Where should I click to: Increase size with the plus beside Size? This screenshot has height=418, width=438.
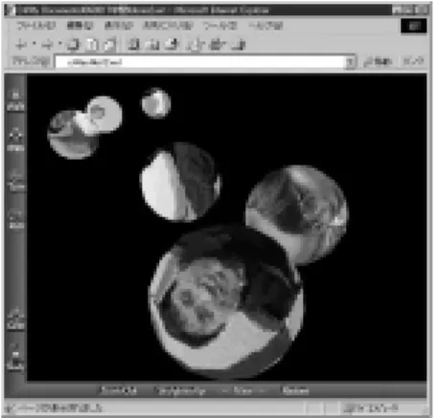coord(264,390)
